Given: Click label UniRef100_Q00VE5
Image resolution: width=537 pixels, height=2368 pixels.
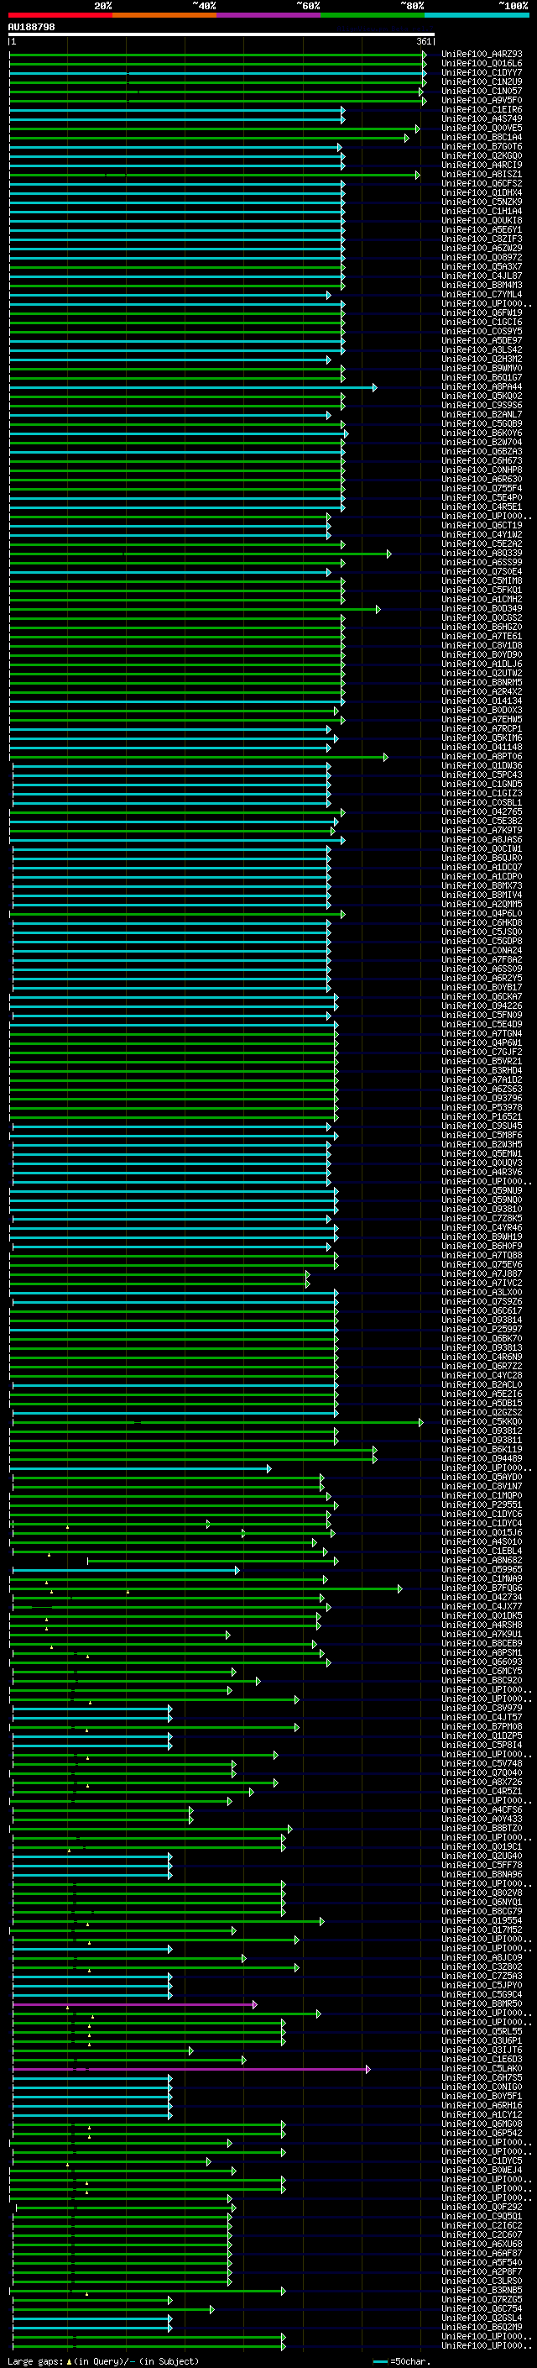Looking at the screenshot, I should pyautogui.click(x=482, y=128).
